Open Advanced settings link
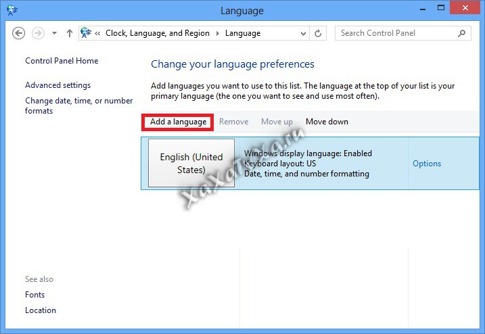This screenshot has width=485, height=334. point(58,85)
